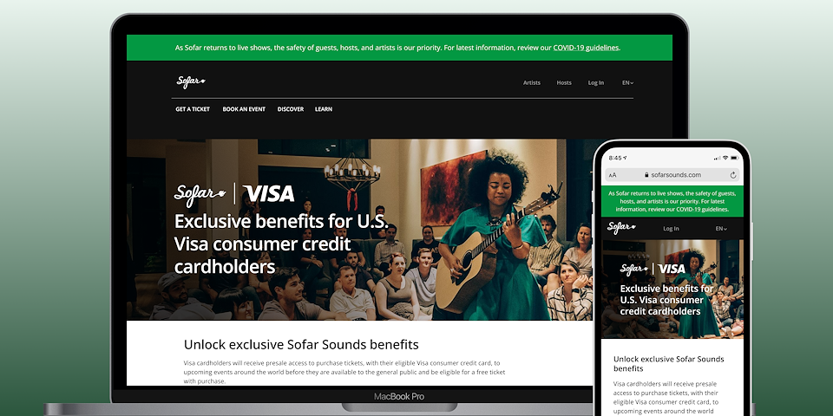Click the VISA logo in desktop hero
The width and height of the screenshot is (833, 416).
tap(268, 193)
